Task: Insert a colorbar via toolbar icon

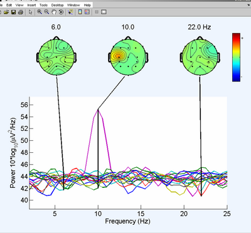Action: coord(80,12)
